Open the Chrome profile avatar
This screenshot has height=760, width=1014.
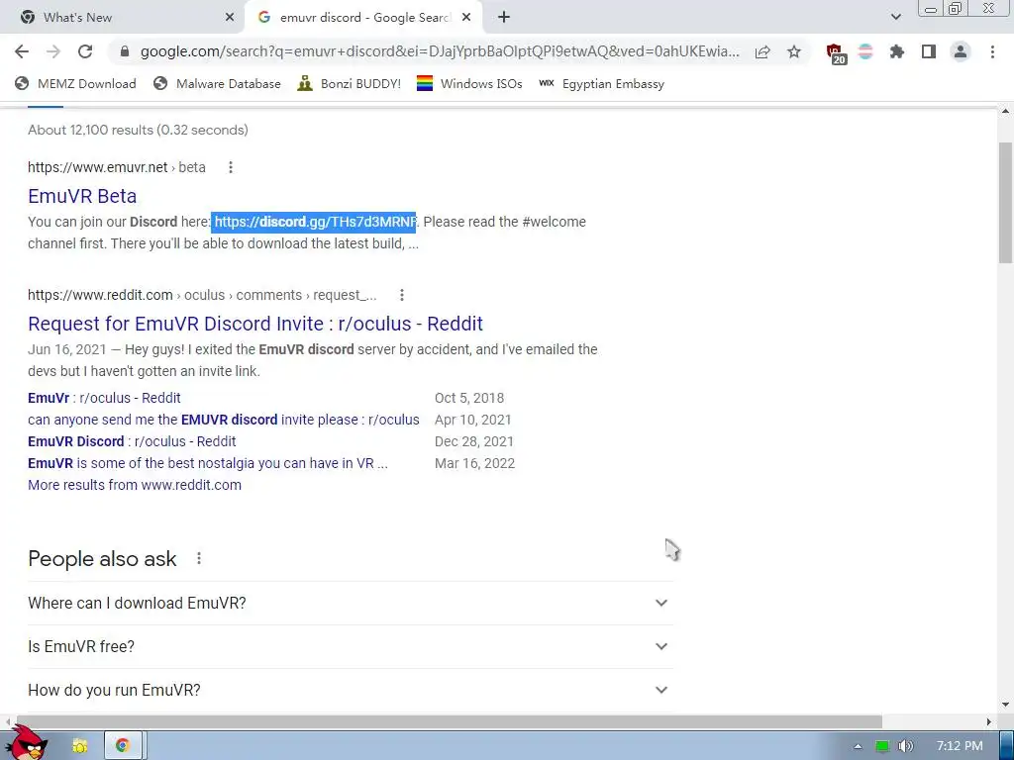tap(961, 51)
